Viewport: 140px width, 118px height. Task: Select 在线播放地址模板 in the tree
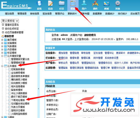(x=20, y=104)
